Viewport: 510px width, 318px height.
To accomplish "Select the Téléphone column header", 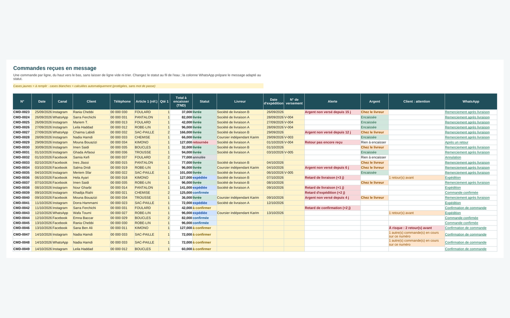I will pyautogui.click(x=122, y=101).
